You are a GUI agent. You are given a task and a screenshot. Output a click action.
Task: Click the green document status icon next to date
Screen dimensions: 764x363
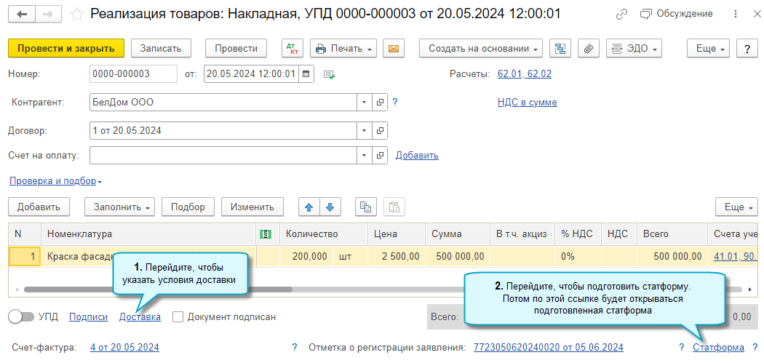click(x=330, y=74)
